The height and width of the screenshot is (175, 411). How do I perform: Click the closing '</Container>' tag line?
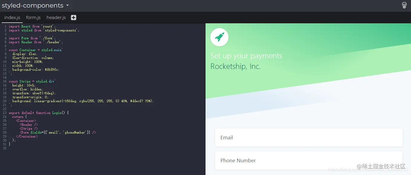pyautogui.click(x=27, y=137)
